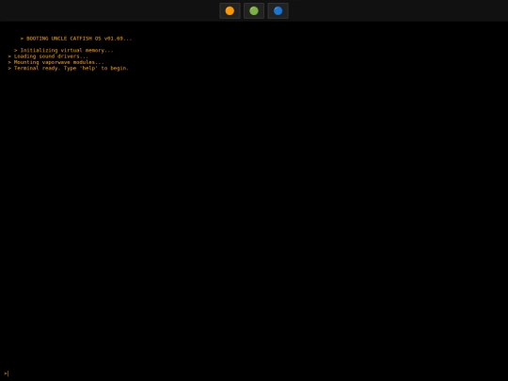Click the word 'help' in the ready message

[x=88, y=68]
